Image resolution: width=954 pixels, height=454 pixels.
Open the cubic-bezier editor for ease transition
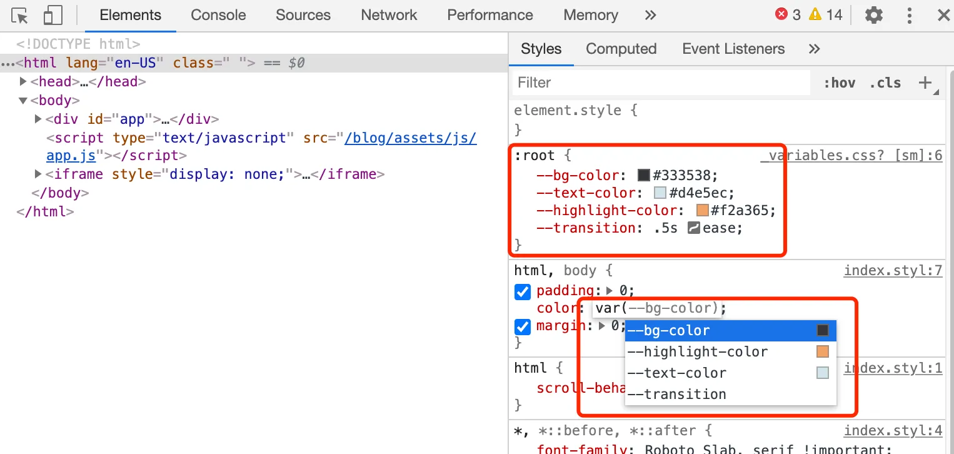[694, 228]
